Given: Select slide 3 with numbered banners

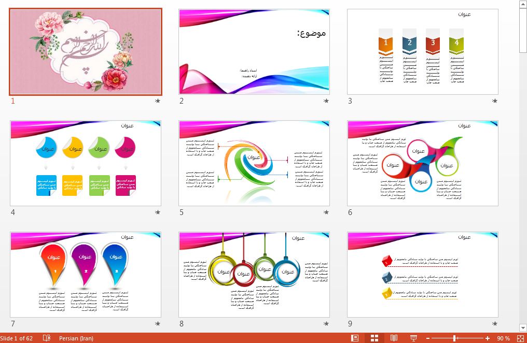Looking at the screenshot, I should click(x=422, y=52).
